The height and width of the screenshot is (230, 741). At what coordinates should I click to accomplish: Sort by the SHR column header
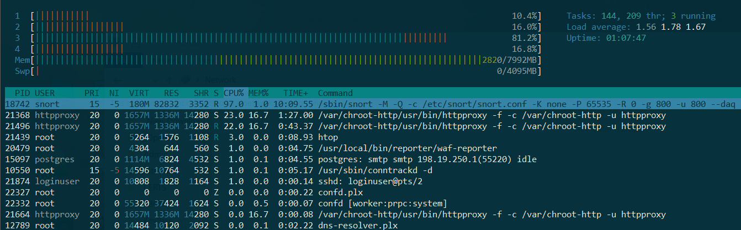[x=202, y=93]
